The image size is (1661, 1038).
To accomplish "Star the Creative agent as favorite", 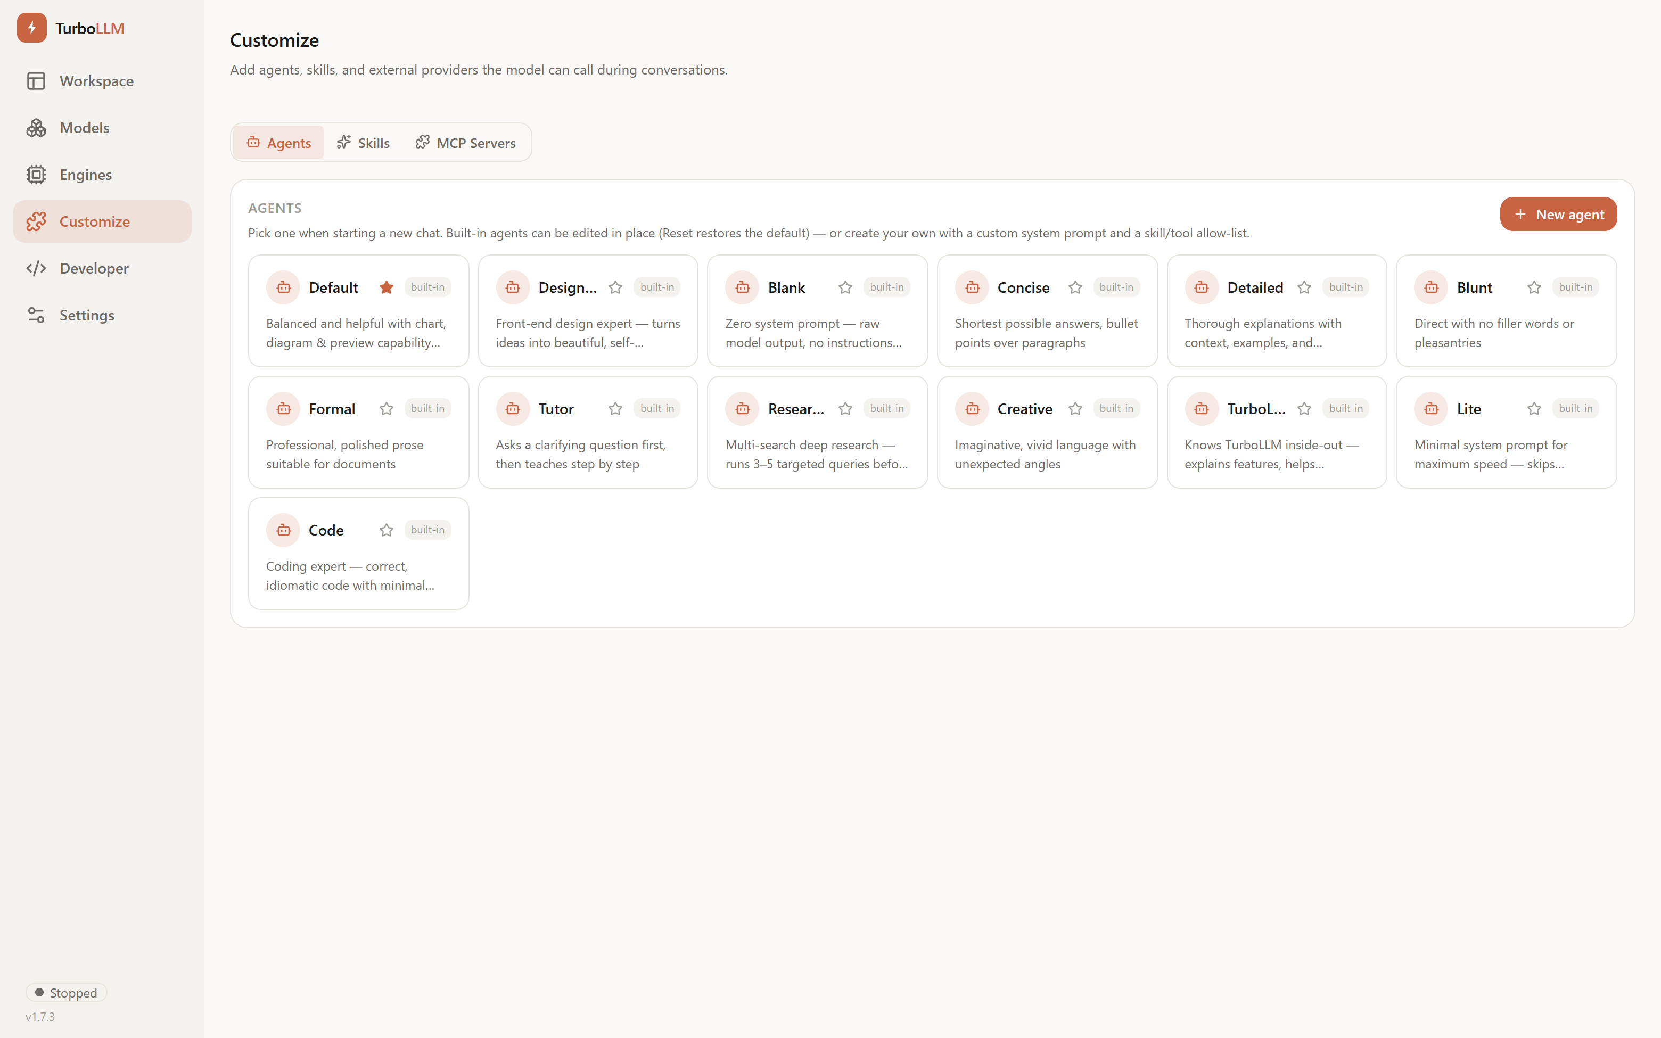I will [x=1075, y=409].
